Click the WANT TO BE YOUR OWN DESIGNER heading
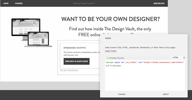The width and height of the screenshot is (192, 100). point(111,19)
